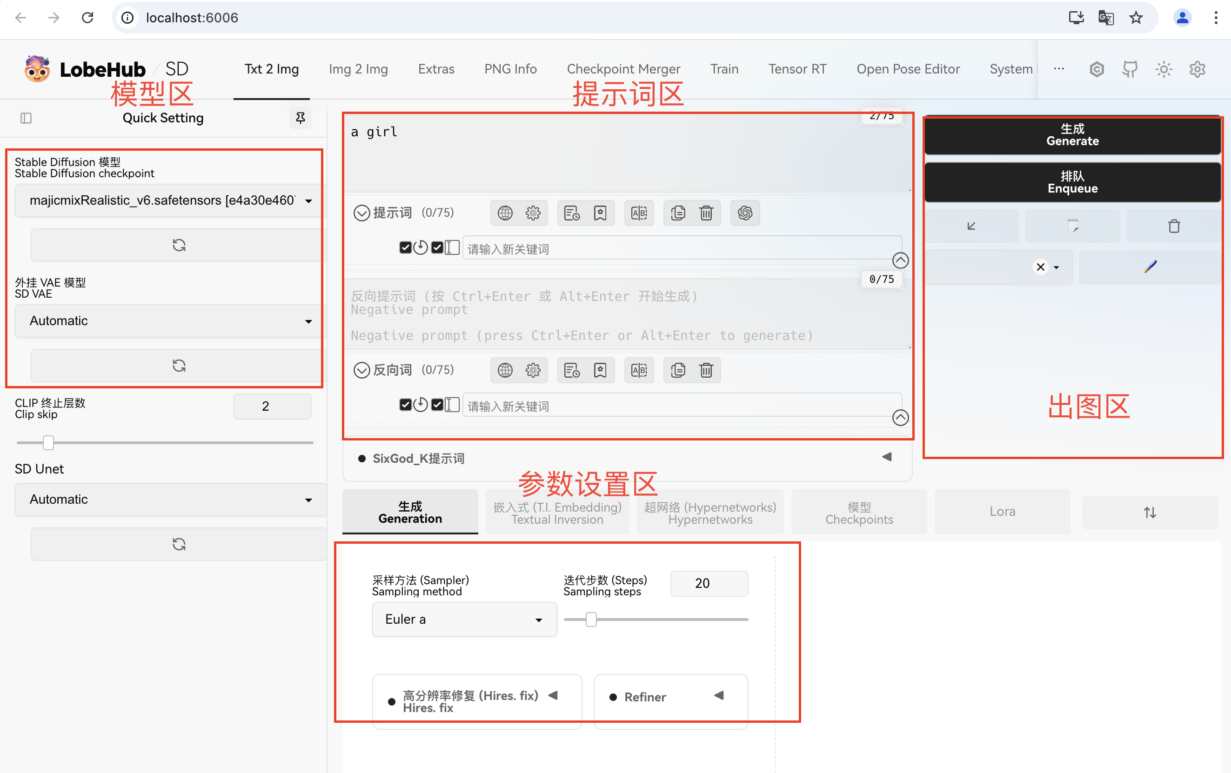Collapse the 提示词 section chevron
The width and height of the screenshot is (1231, 773).
[361, 213]
